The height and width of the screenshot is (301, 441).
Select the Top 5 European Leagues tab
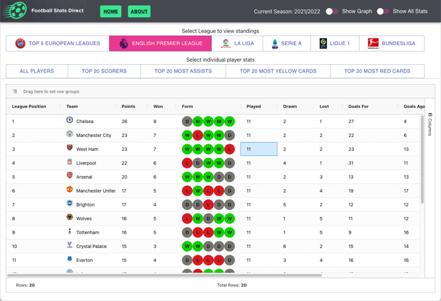click(x=58, y=43)
